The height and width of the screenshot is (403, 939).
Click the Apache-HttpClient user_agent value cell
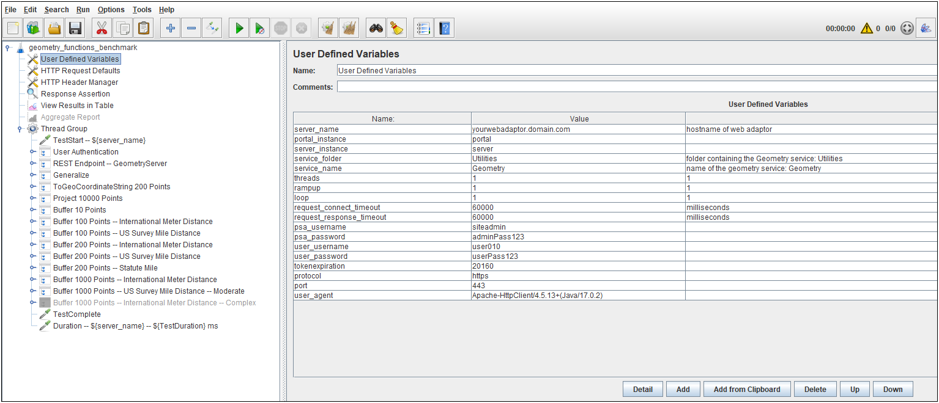tap(579, 296)
